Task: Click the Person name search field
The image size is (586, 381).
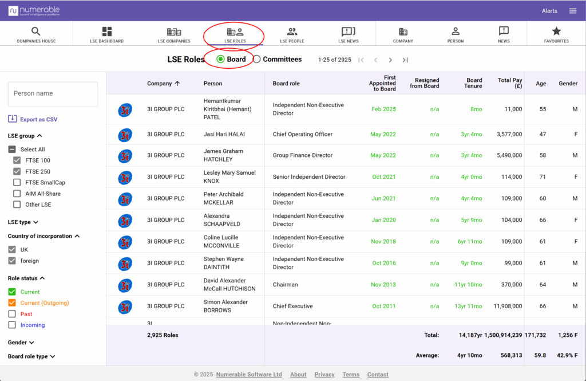Action: point(53,94)
